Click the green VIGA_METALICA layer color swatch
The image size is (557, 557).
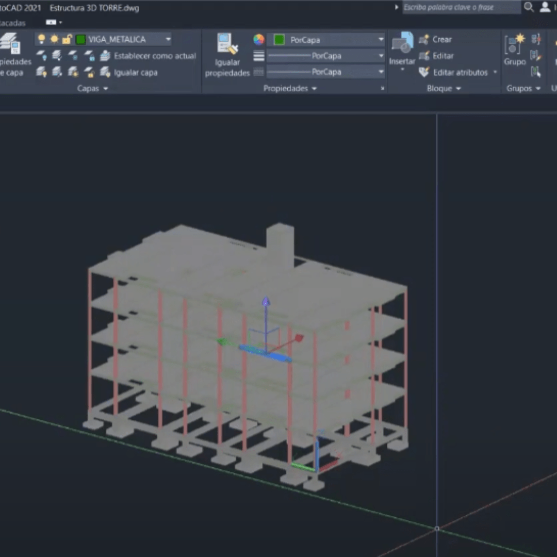80,39
